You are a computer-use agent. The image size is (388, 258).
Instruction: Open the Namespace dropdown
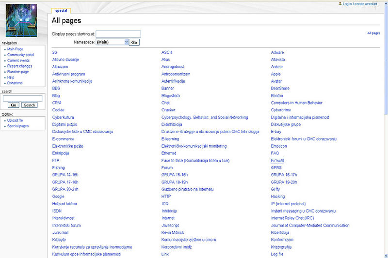pyautogui.click(x=112, y=42)
